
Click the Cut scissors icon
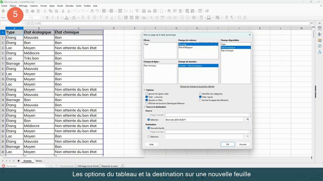[45, 11]
